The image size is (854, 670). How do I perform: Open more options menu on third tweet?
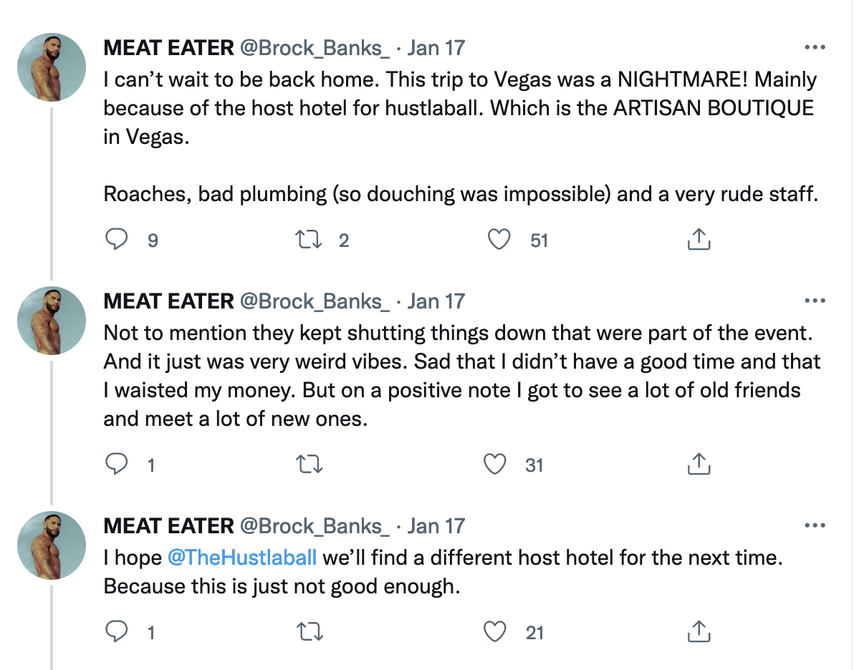click(815, 525)
